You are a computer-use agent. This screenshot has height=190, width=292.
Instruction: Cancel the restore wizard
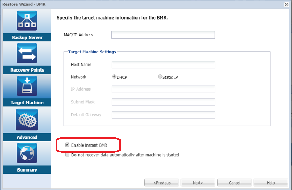[234, 183]
